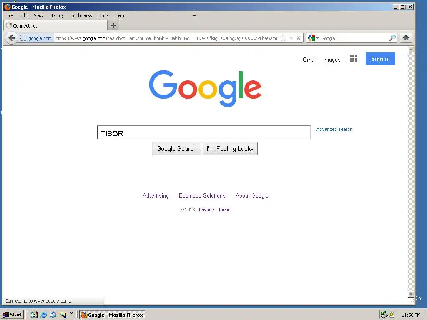Open the Tools menu
The image size is (427, 320).
point(103,15)
